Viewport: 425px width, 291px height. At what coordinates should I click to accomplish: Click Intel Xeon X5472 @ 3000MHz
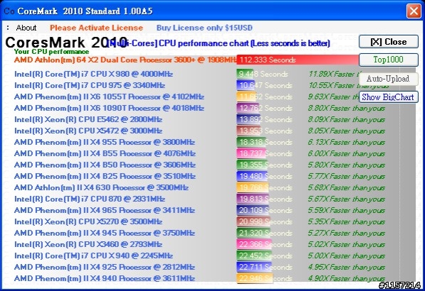click(x=88, y=131)
